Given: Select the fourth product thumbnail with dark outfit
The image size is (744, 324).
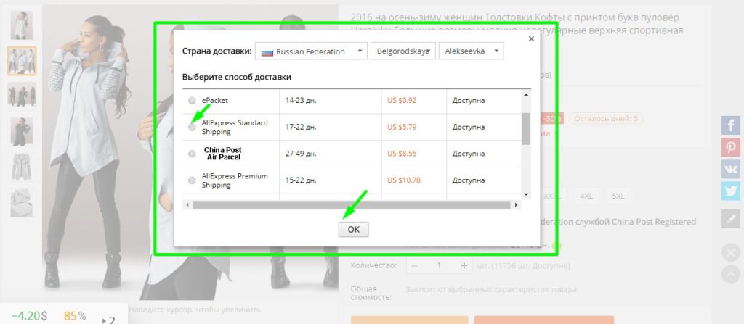Looking at the screenshot, I should point(22,132).
